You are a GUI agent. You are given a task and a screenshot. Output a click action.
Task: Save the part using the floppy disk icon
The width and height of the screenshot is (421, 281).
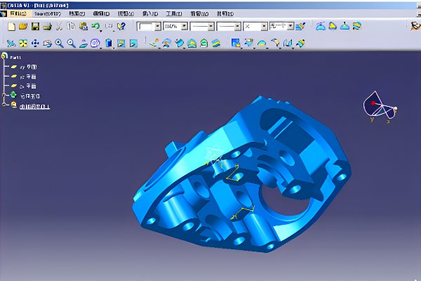(x=34, y=26)
